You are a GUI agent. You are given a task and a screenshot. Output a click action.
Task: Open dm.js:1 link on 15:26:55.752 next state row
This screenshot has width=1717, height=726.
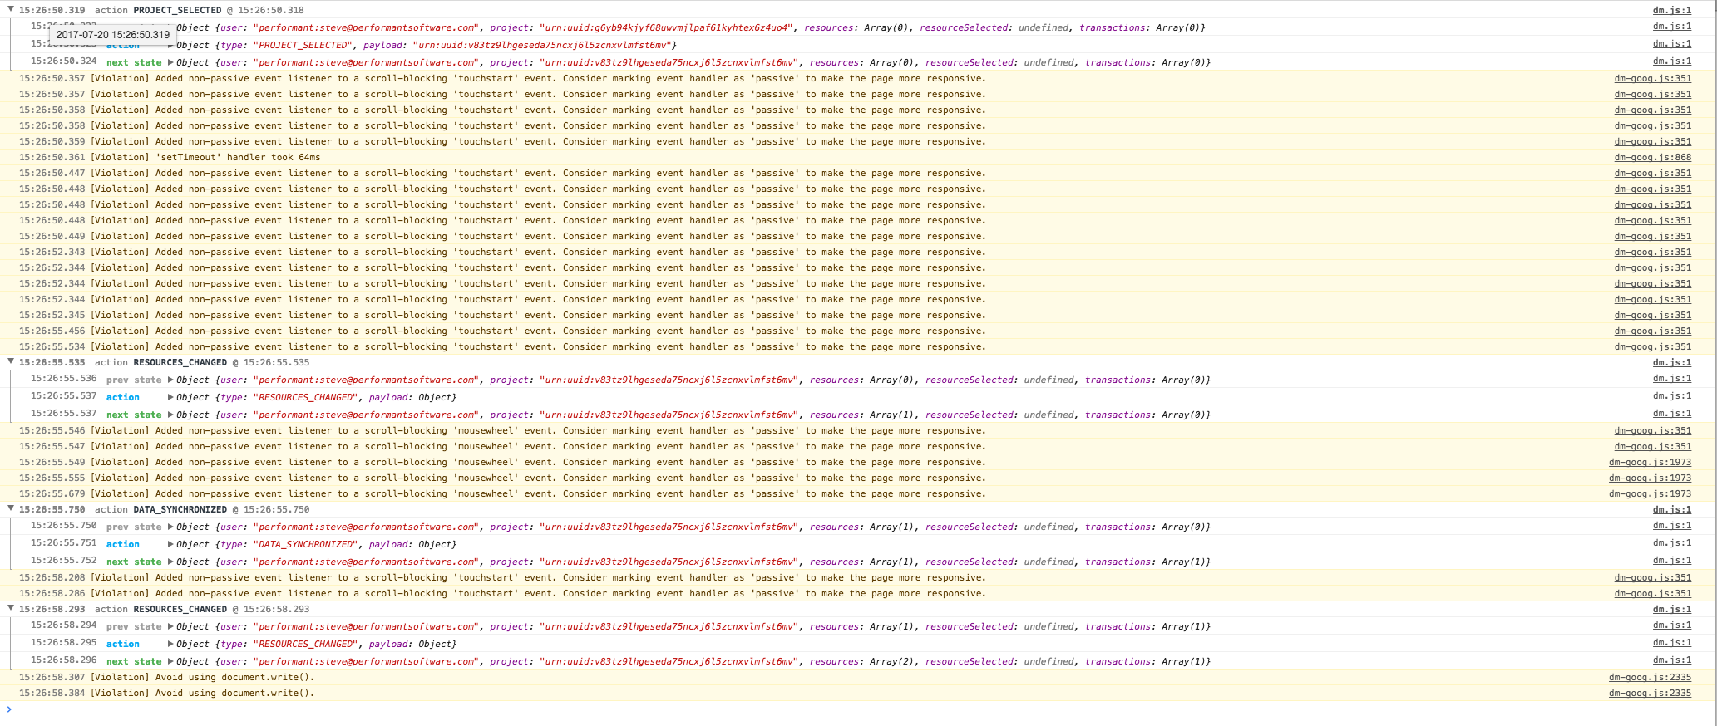coord(1671,561)
